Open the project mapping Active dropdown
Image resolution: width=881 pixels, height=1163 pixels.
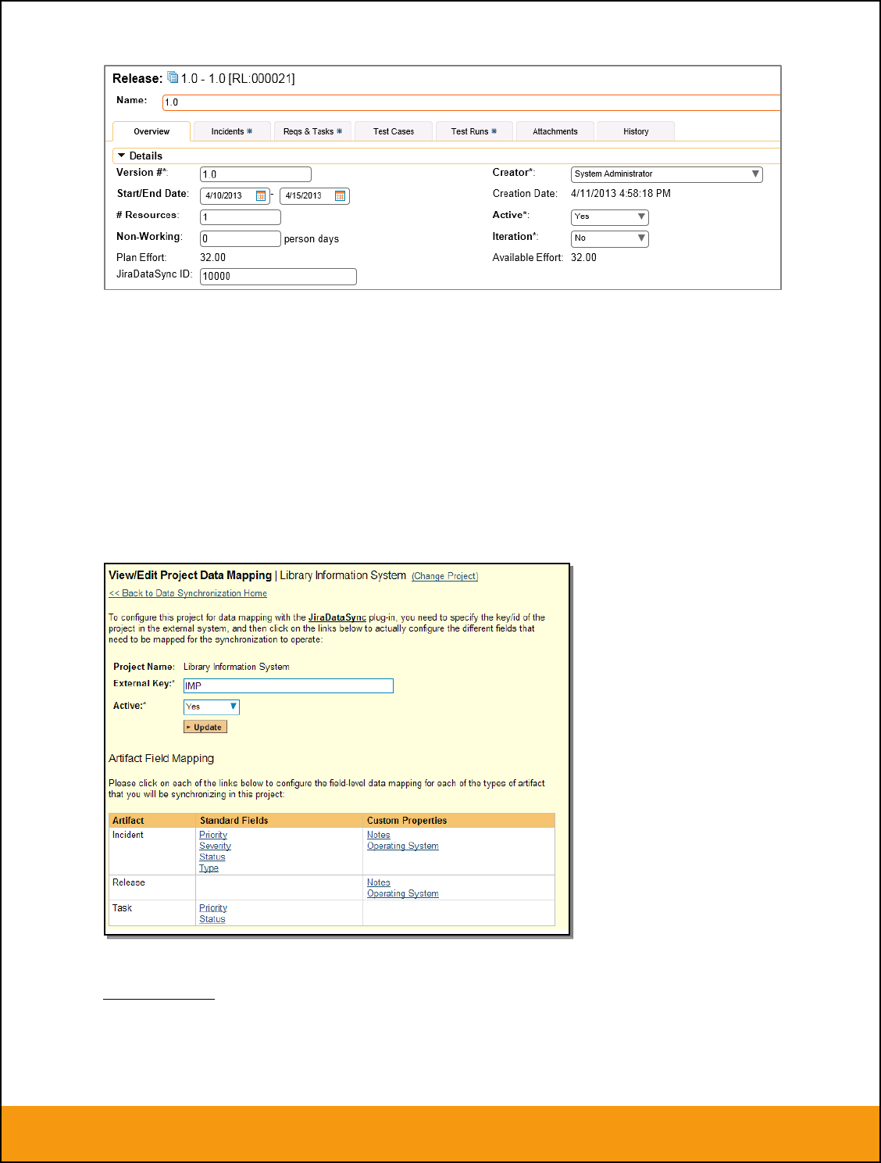coord(211,707)
